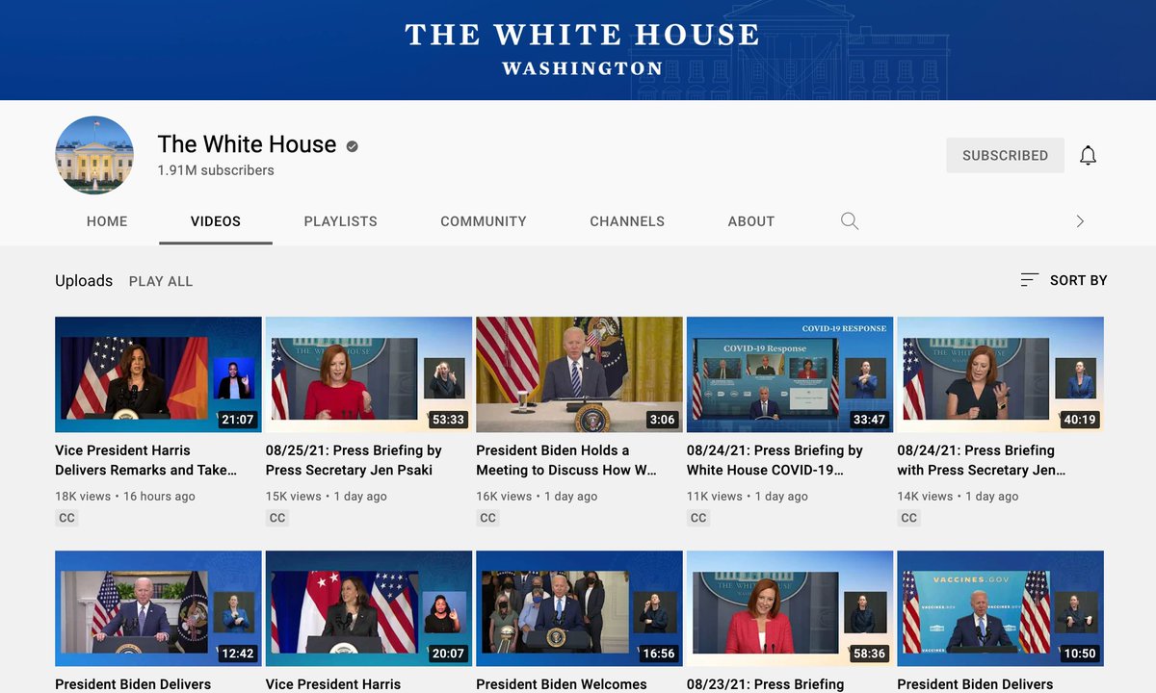Click the CC badge under COVID-19 briefing video
The image size is (1156, 693).
pos(698,518)
